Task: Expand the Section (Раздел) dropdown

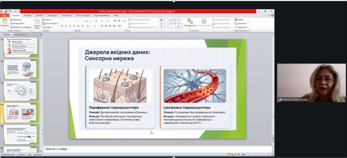Action: (48, 27)
